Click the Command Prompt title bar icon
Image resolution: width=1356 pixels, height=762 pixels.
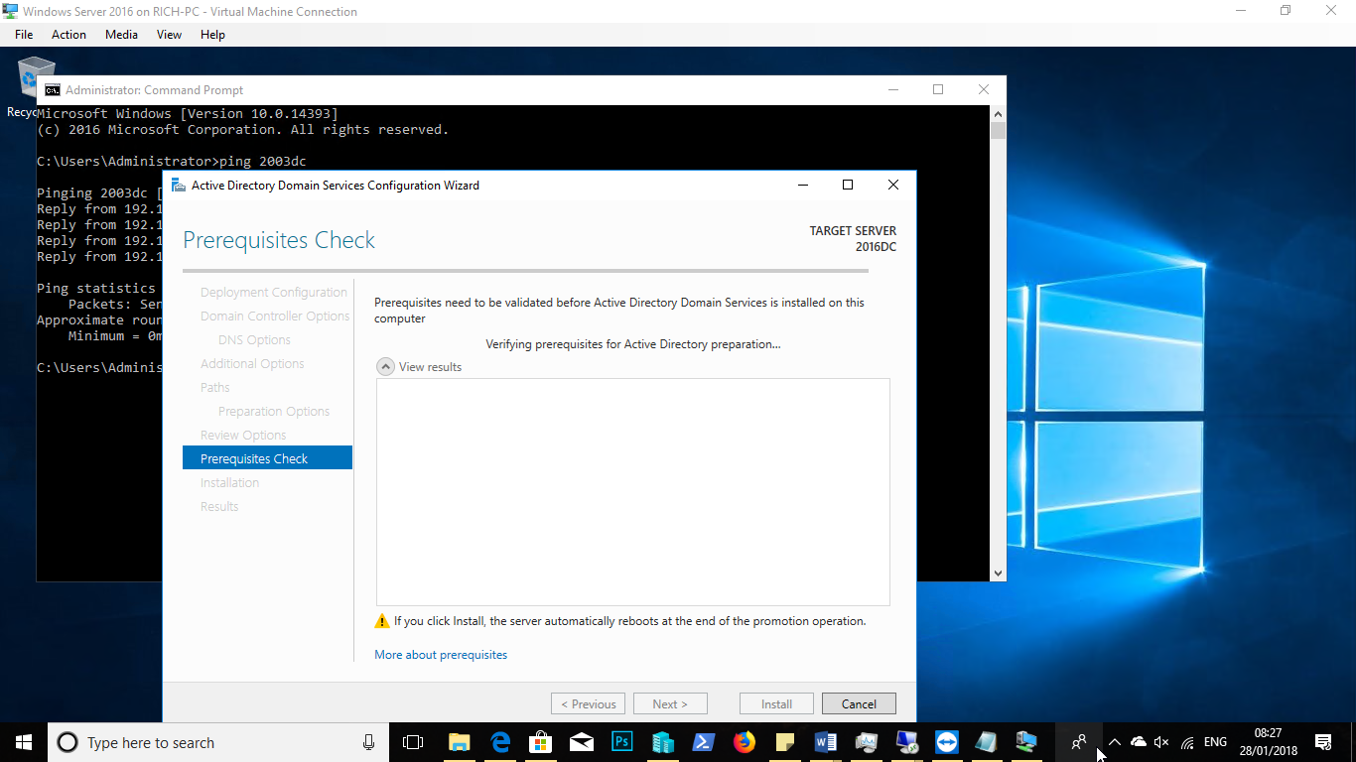(52, 89)
